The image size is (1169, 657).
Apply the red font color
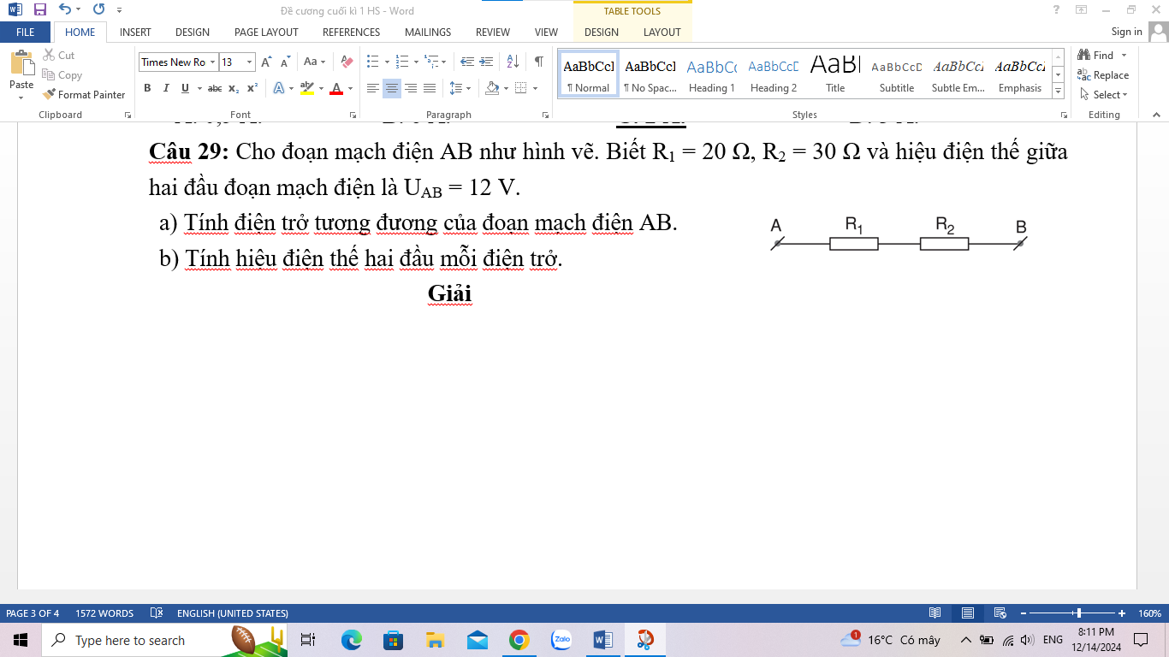[335, 88]
